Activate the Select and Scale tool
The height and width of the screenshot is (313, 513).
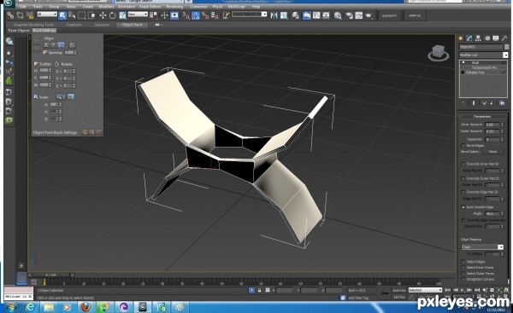122,15
